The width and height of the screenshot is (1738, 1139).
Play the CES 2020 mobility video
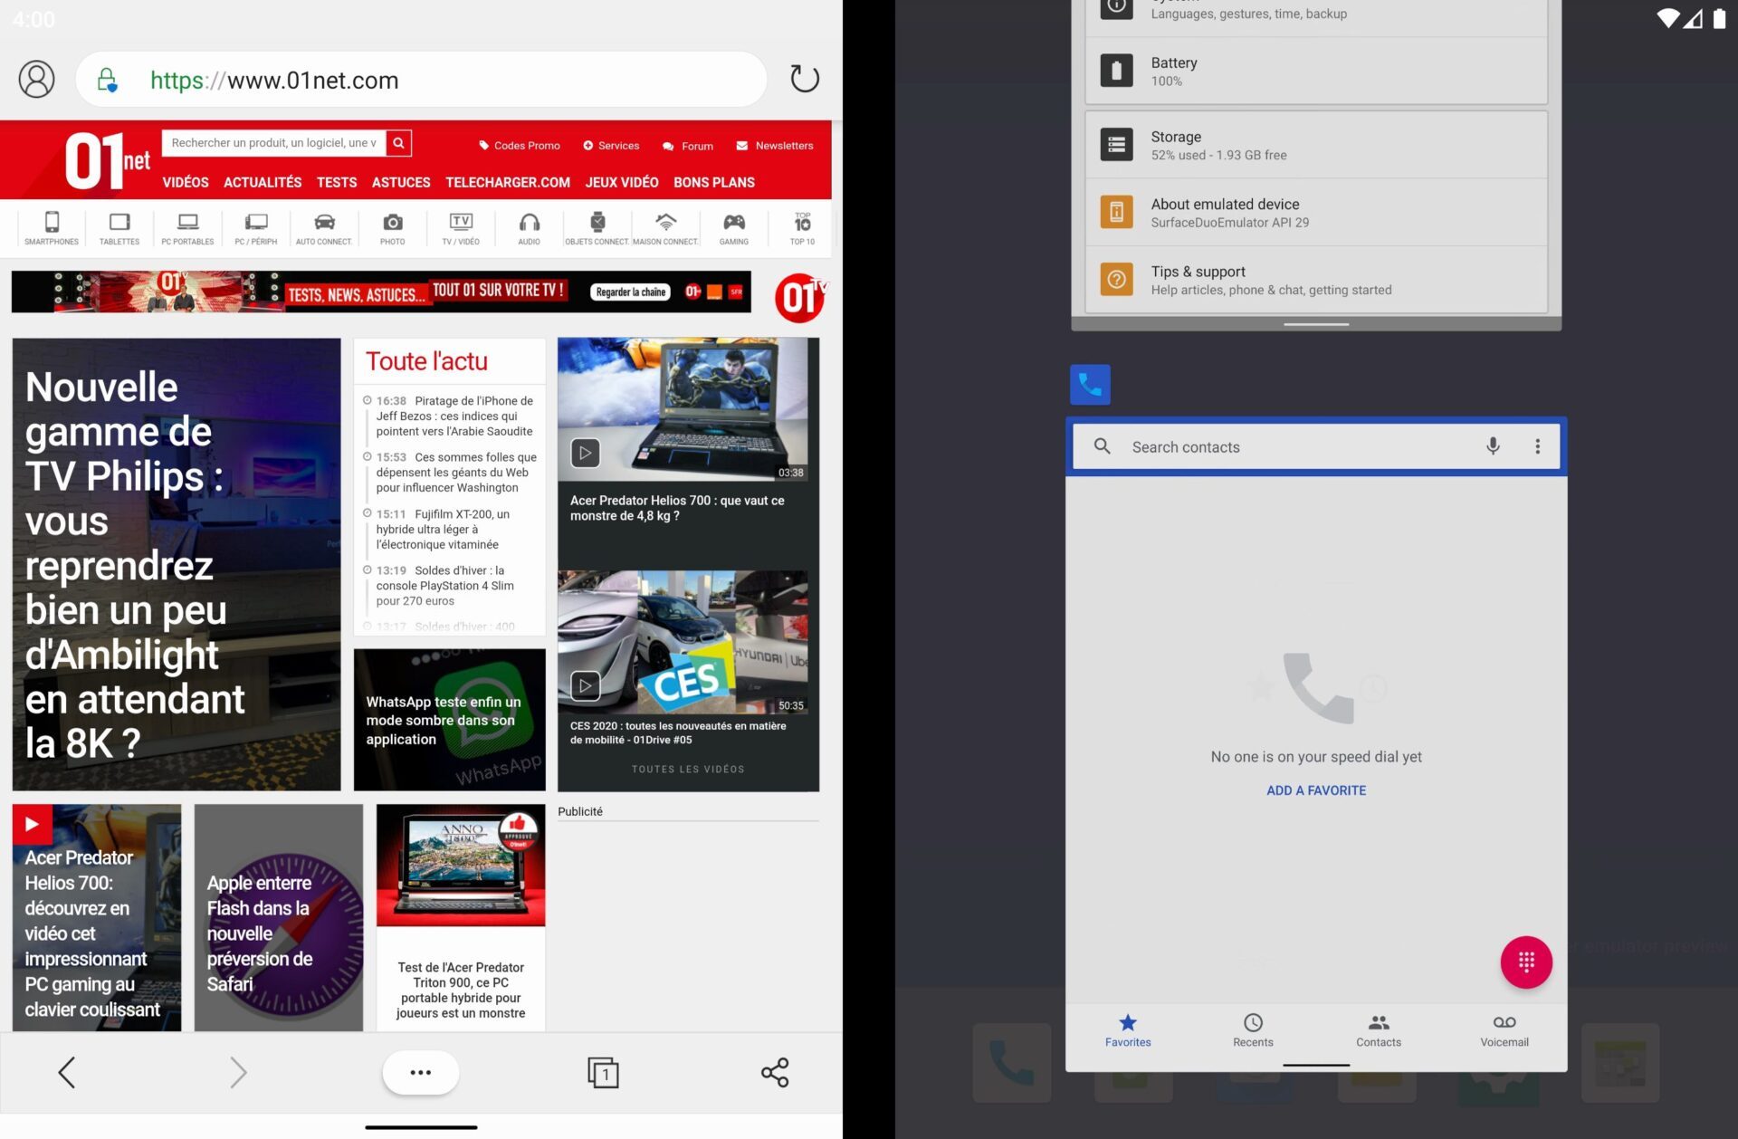(x=586, y=686)
